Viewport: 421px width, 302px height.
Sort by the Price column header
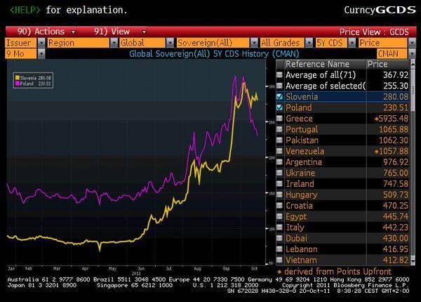[x=388, y=64]
